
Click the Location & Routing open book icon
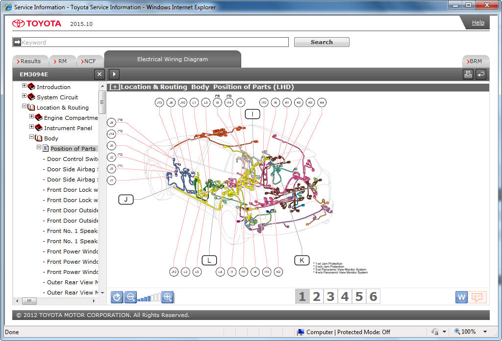[x=31, y=107]
